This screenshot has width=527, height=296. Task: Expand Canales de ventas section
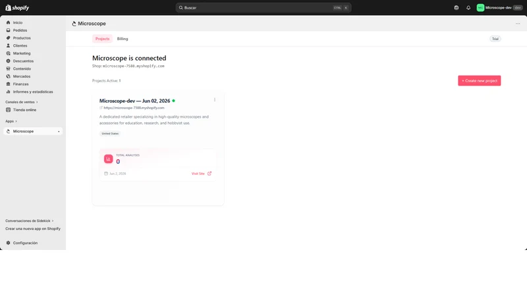tap(22, 102)
